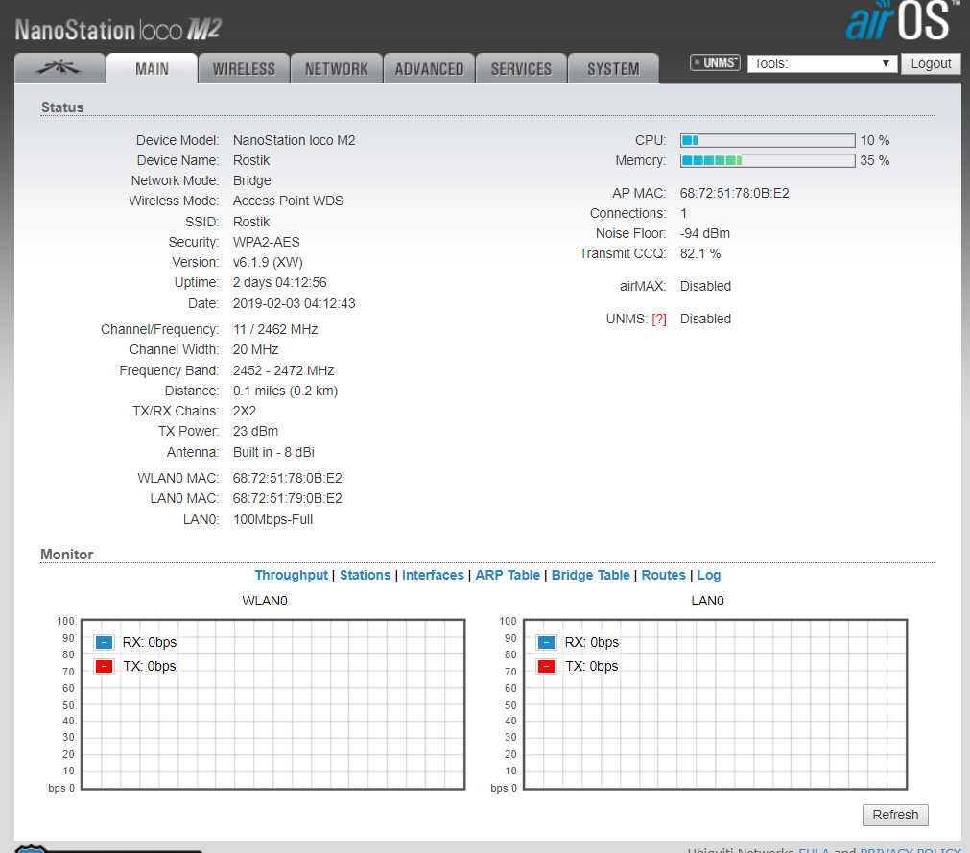Select the TX Power value 23 dBm
Image resolution: width=970 pixels, height=853 pixels.
[x=255, y=431]
